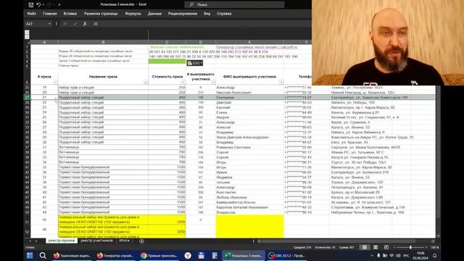Open the filter dropdown for # выигравшего участника
The width and height of the screenshot is (464, 261).
213,82
